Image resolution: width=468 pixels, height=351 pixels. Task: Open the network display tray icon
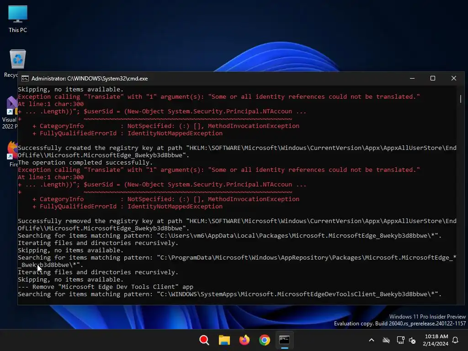pos(400,340)
